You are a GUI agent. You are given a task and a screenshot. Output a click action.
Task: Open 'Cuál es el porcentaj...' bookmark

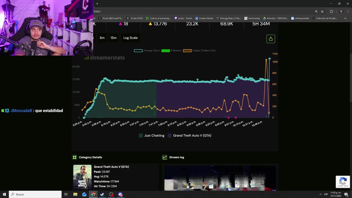(x=158, y=18)
